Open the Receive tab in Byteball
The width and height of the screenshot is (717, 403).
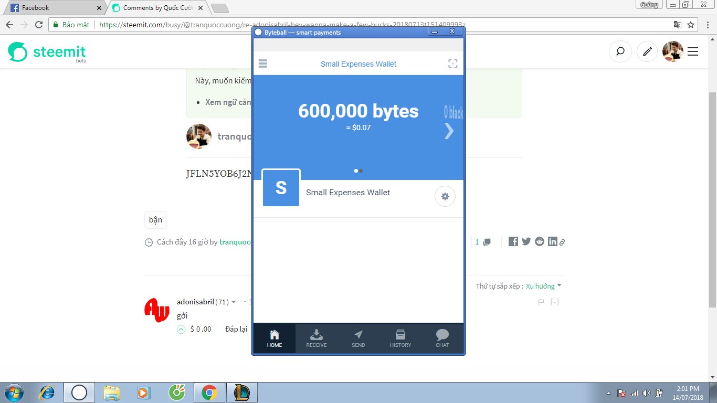click(317, 338)
